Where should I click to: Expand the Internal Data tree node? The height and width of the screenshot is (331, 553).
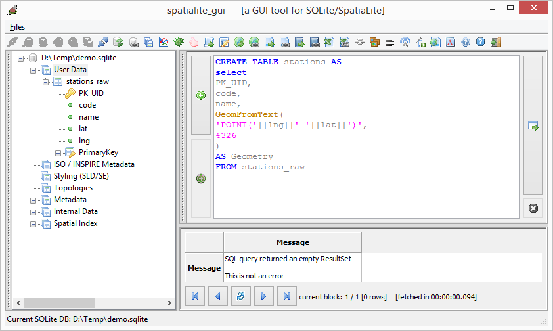coord(33,213)
